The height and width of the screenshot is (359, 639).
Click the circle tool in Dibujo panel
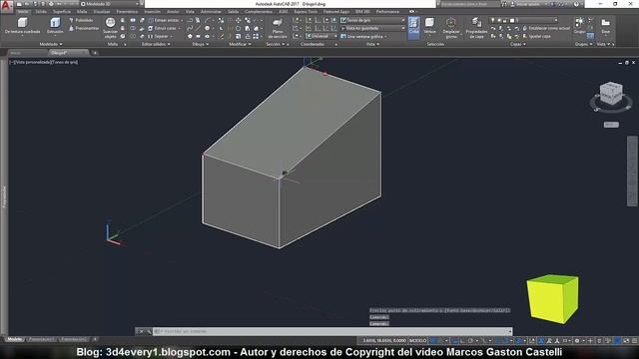pos(208,28)
